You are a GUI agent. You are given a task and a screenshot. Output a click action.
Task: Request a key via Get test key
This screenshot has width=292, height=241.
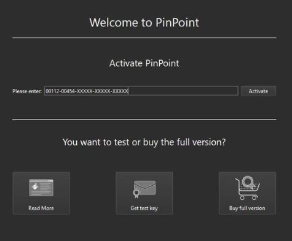click(144, 193)
